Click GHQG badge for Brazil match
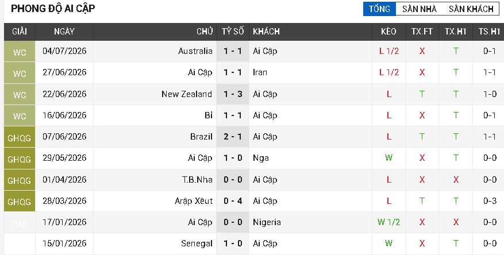The height and width of the screenshot is (255, 504). [x=20, y=137]
